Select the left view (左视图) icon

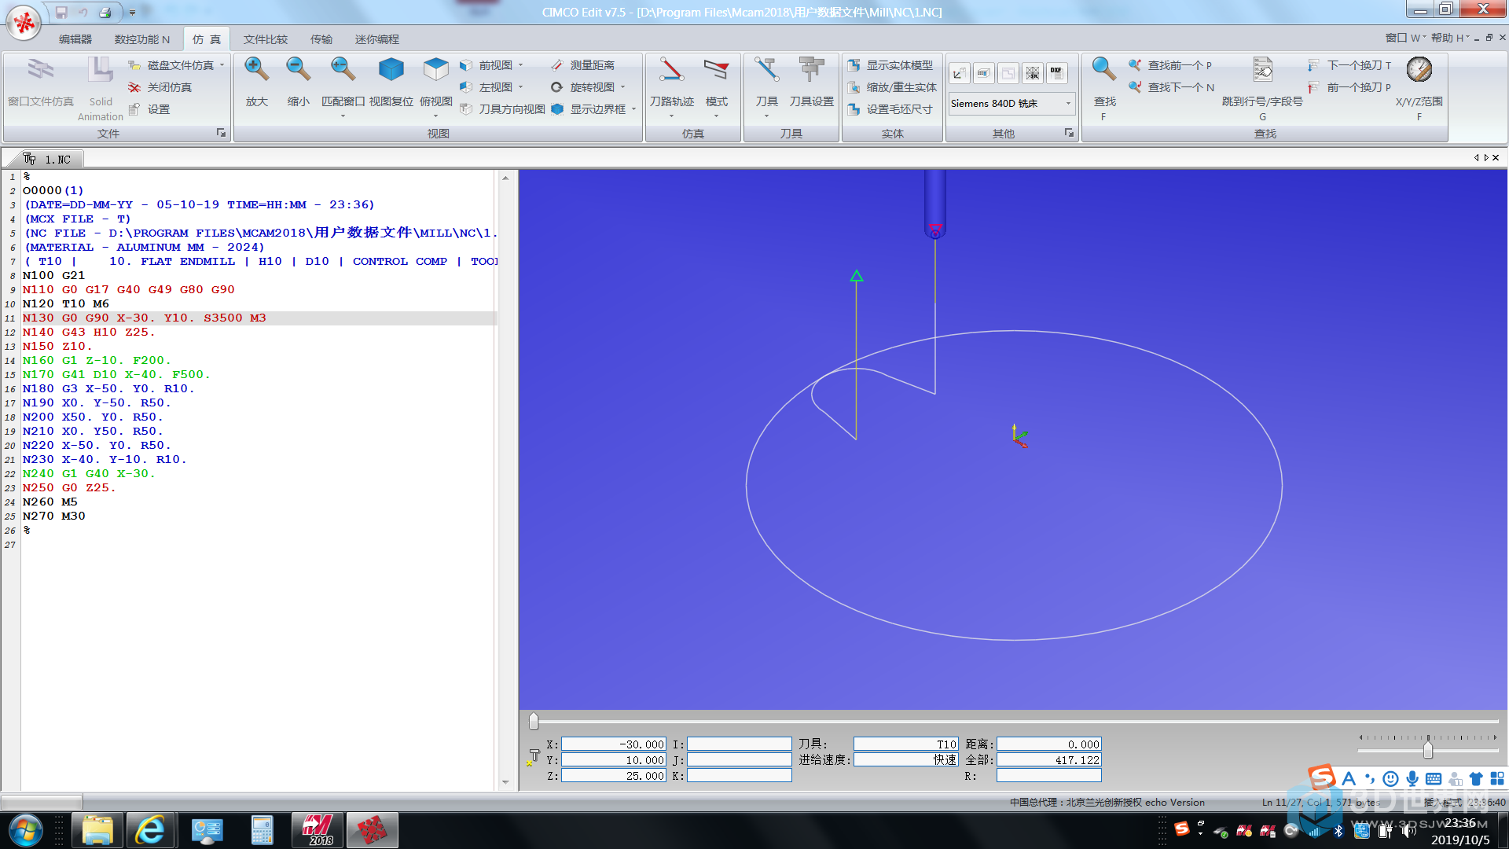click(466, 87)
